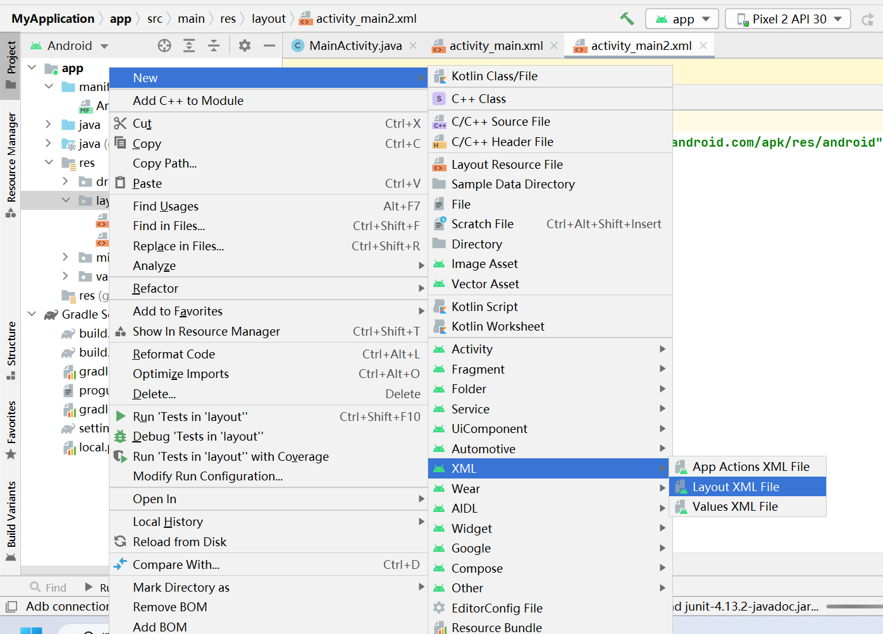
Task: Open the Structure tool window
Action: [x=11, y=351]
